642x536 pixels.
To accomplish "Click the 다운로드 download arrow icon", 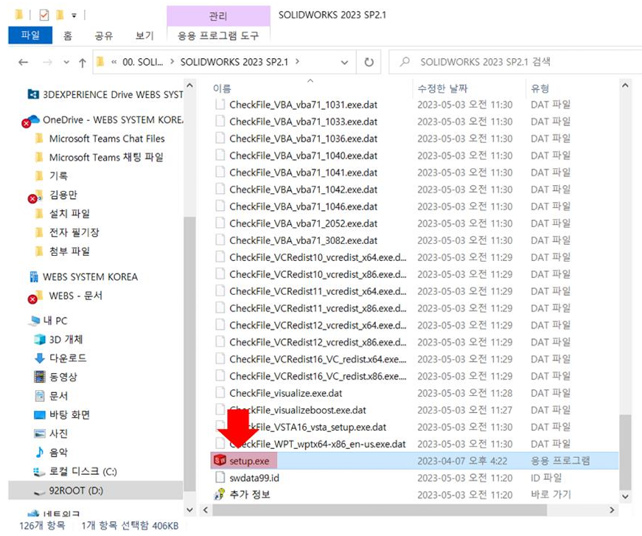I will click(x=40, y=358).
